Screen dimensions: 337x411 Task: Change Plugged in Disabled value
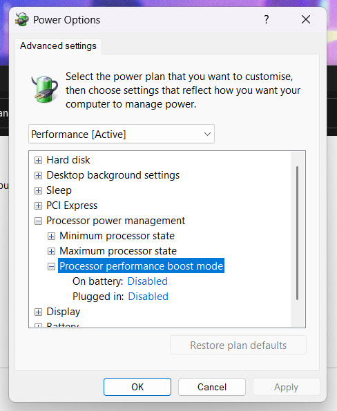pyautogui.click(x=148, y=297)
